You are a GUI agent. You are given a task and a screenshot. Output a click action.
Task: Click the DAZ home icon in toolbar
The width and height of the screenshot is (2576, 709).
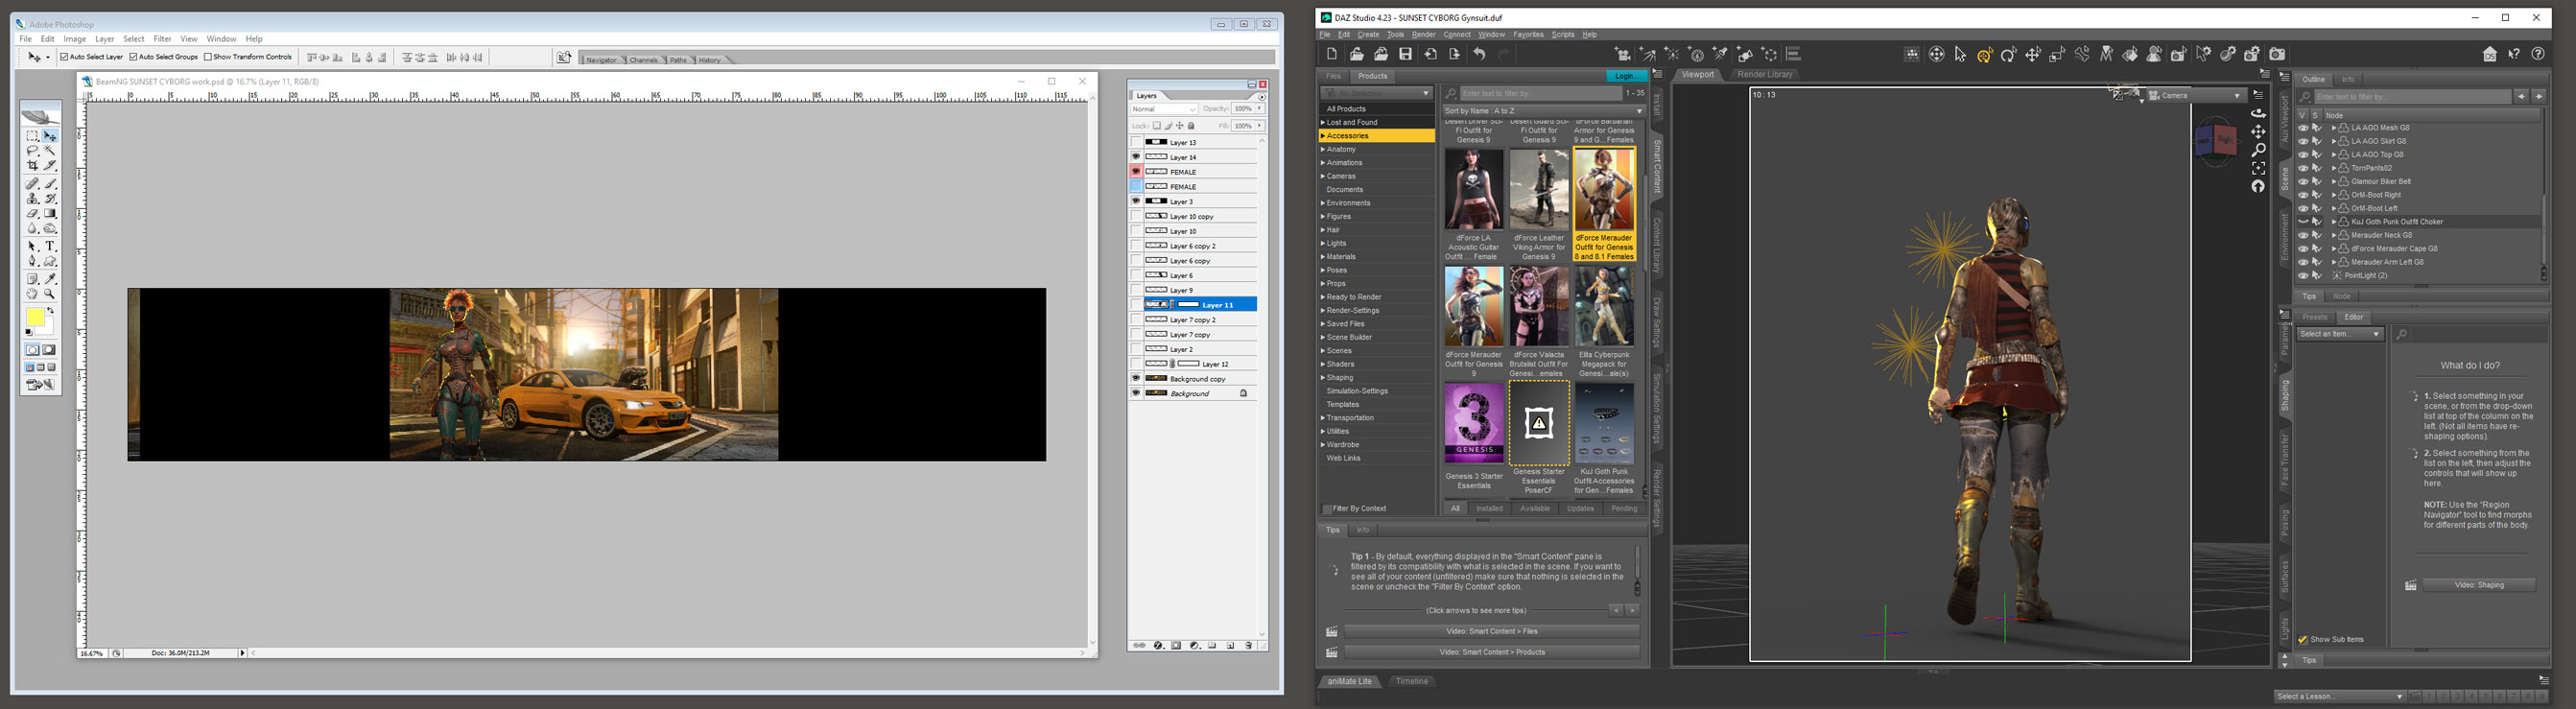pos(2490,55)
